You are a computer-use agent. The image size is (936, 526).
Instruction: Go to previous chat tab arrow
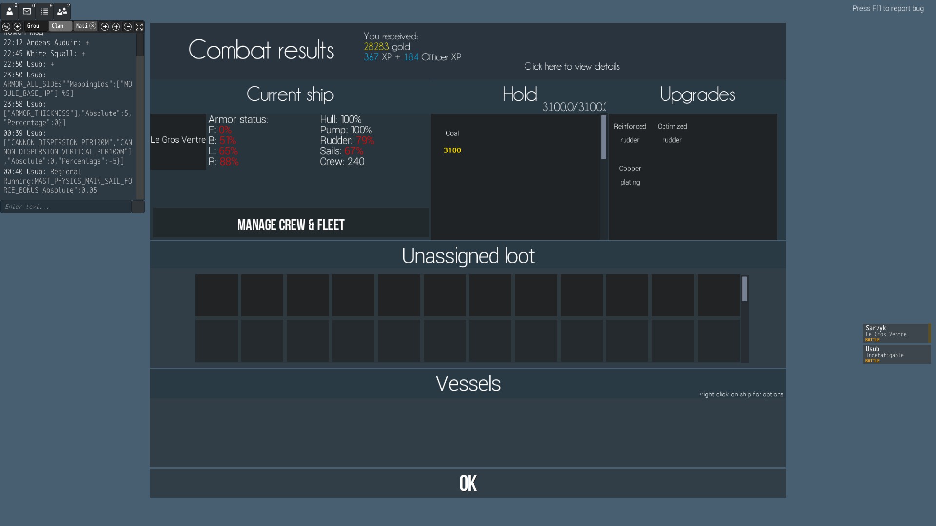click(18, 27)
